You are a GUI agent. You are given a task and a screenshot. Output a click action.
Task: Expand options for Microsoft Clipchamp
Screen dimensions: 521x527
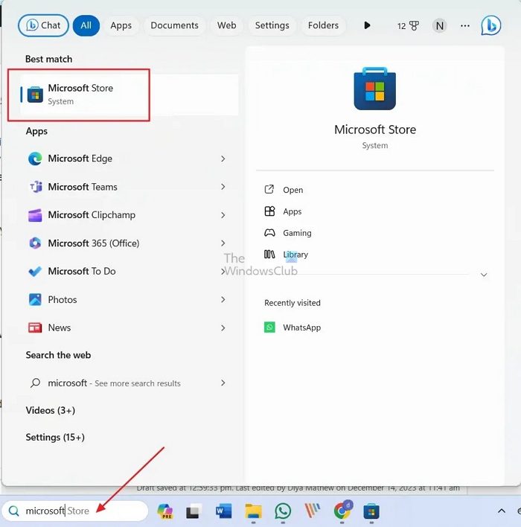223,215
